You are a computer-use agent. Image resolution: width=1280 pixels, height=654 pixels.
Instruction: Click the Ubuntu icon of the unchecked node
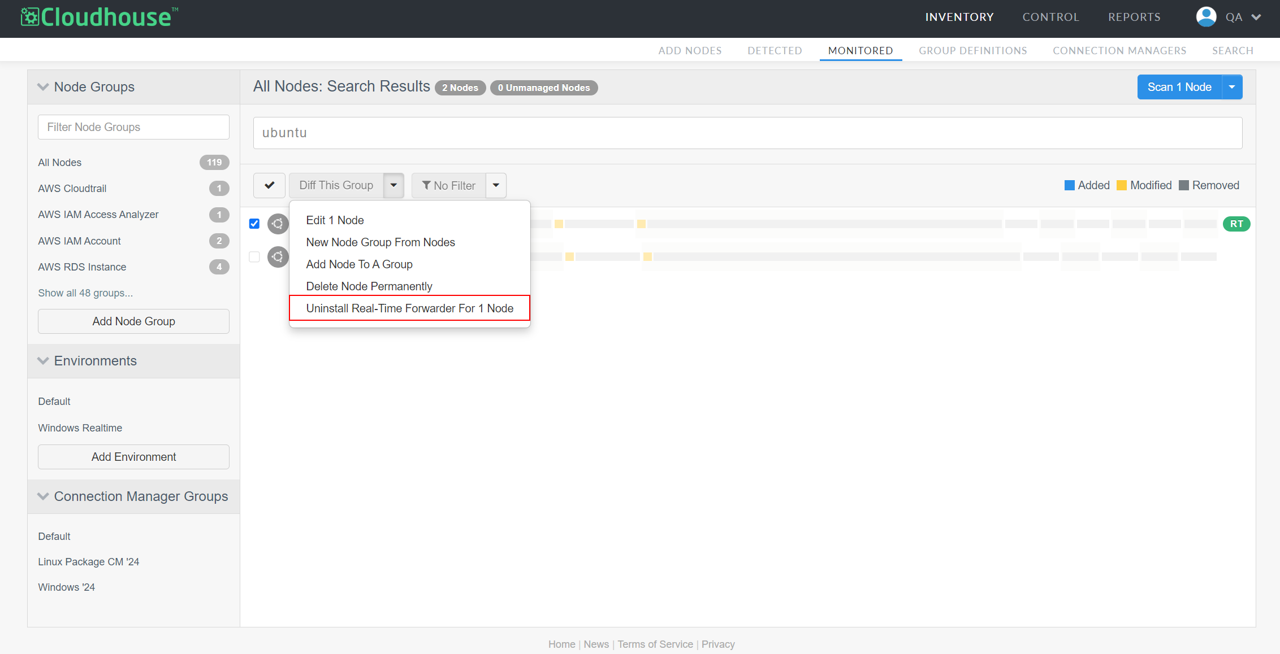pos(278,257)
